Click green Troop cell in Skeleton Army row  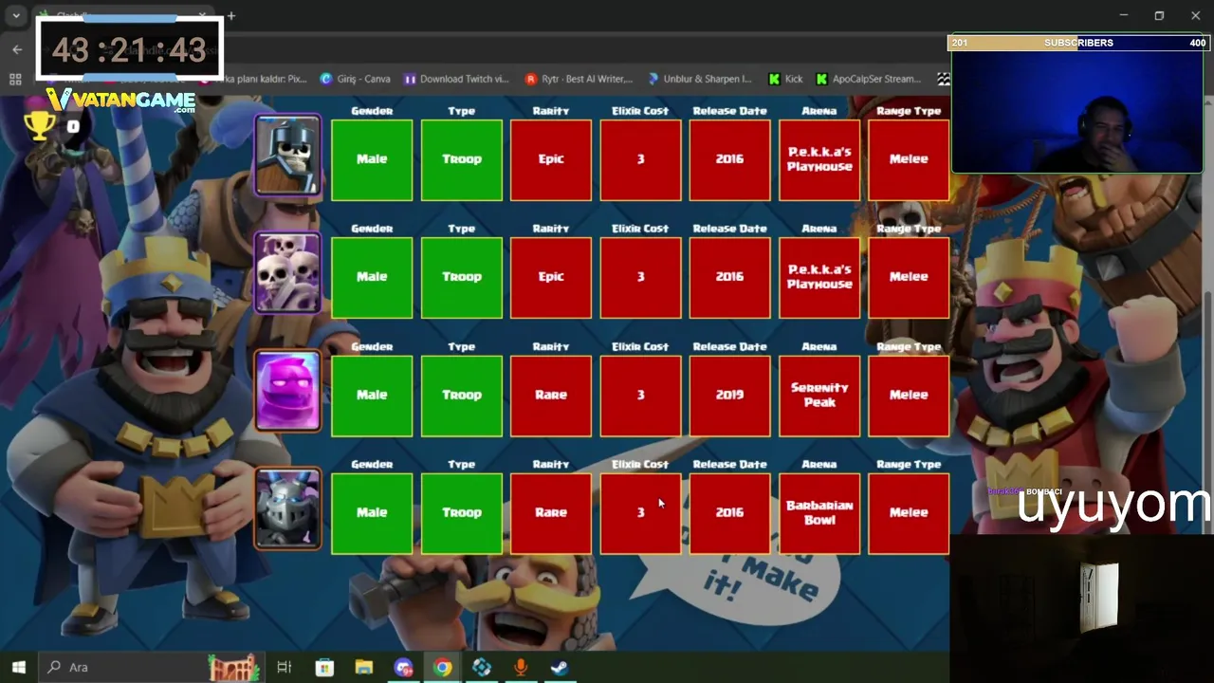point(462,277)
